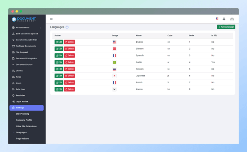Click the Russian flag image

114,69
